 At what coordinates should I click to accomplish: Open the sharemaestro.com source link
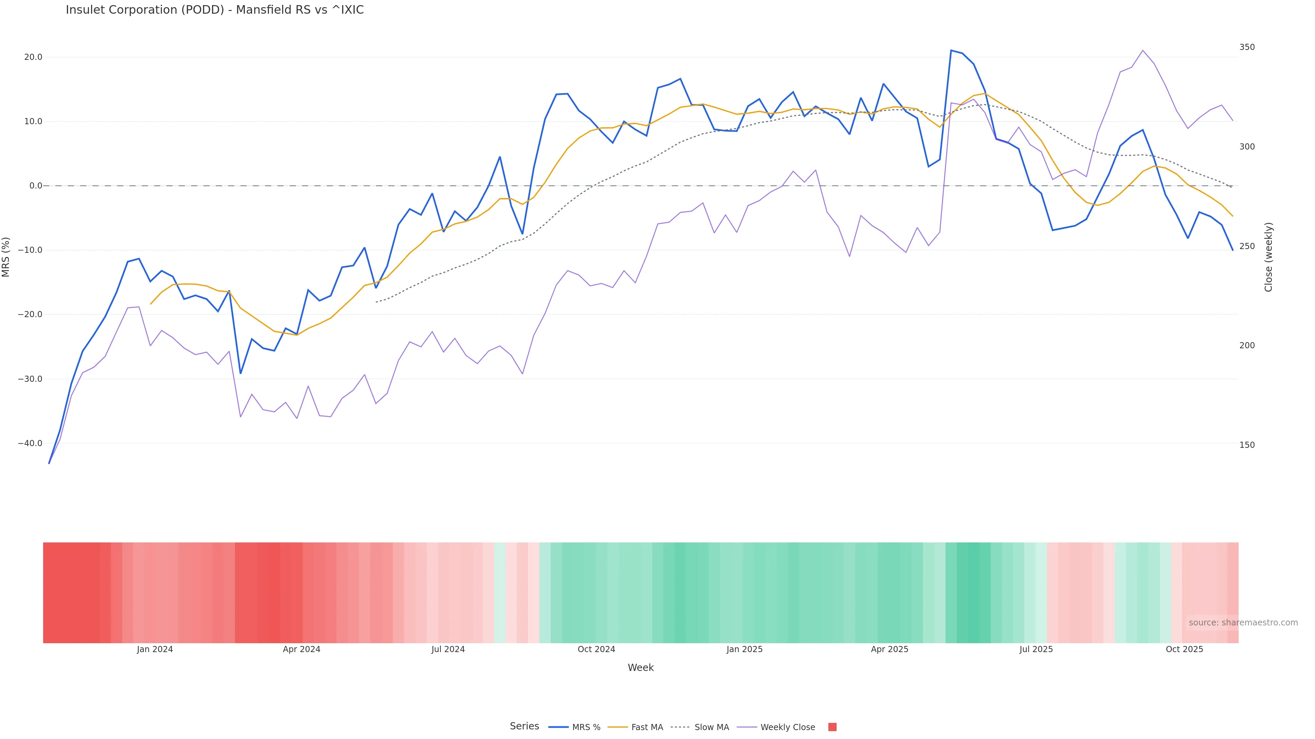click(1242, 623)
